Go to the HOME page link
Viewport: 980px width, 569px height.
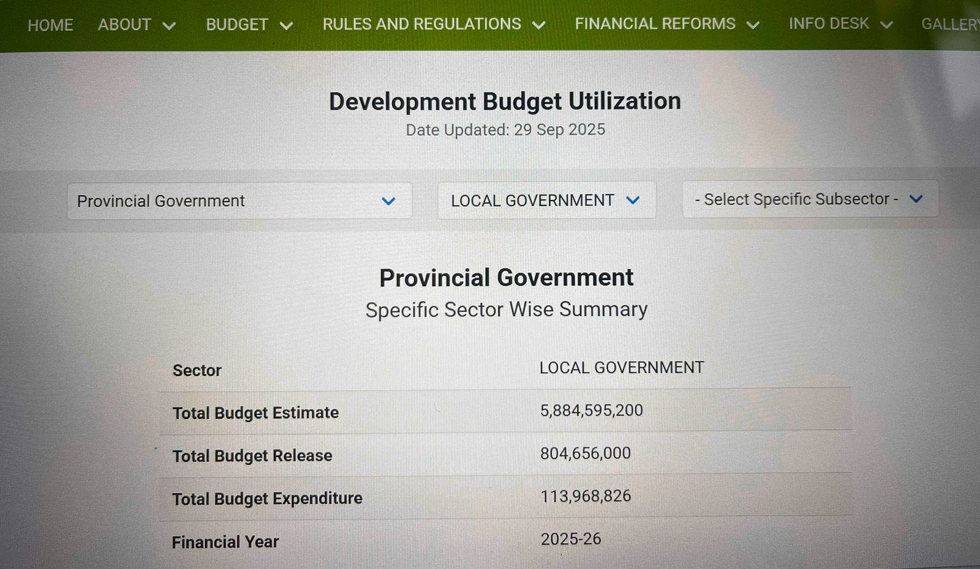50,25
